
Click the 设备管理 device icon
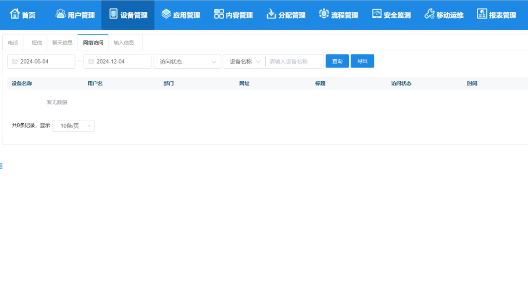113,14
